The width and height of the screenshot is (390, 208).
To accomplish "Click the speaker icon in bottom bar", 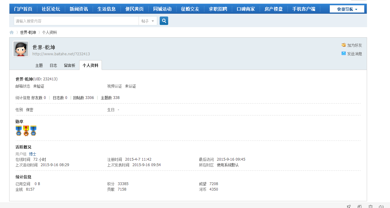I will 381,206.
